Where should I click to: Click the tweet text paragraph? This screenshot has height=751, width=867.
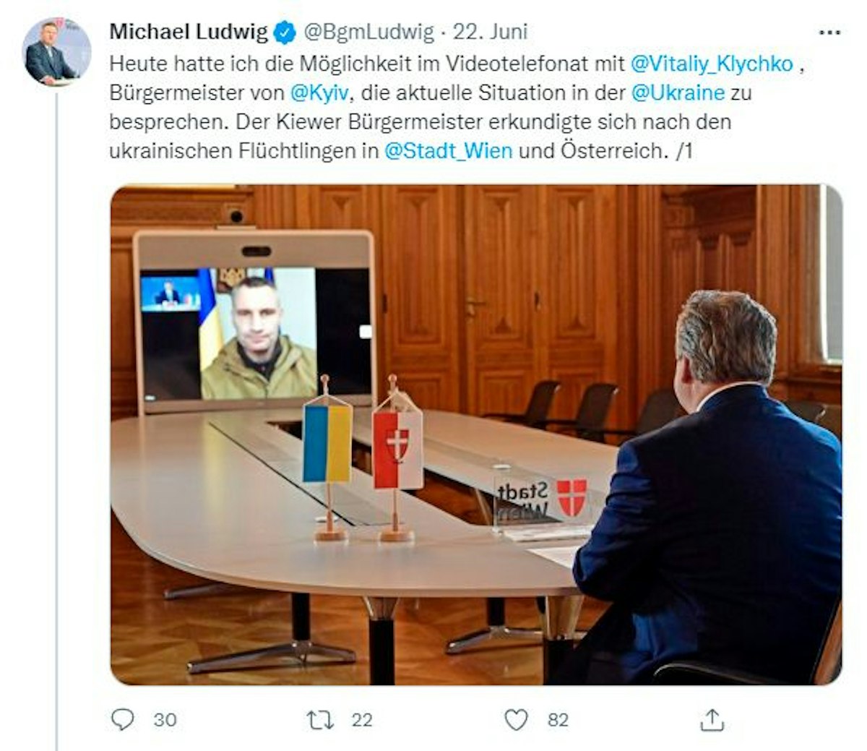click(457, 107)
